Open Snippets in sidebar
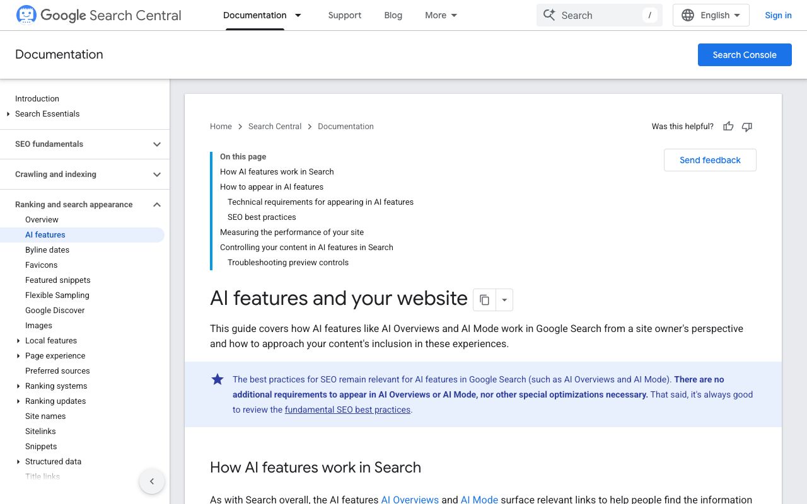 pos(41,447)
